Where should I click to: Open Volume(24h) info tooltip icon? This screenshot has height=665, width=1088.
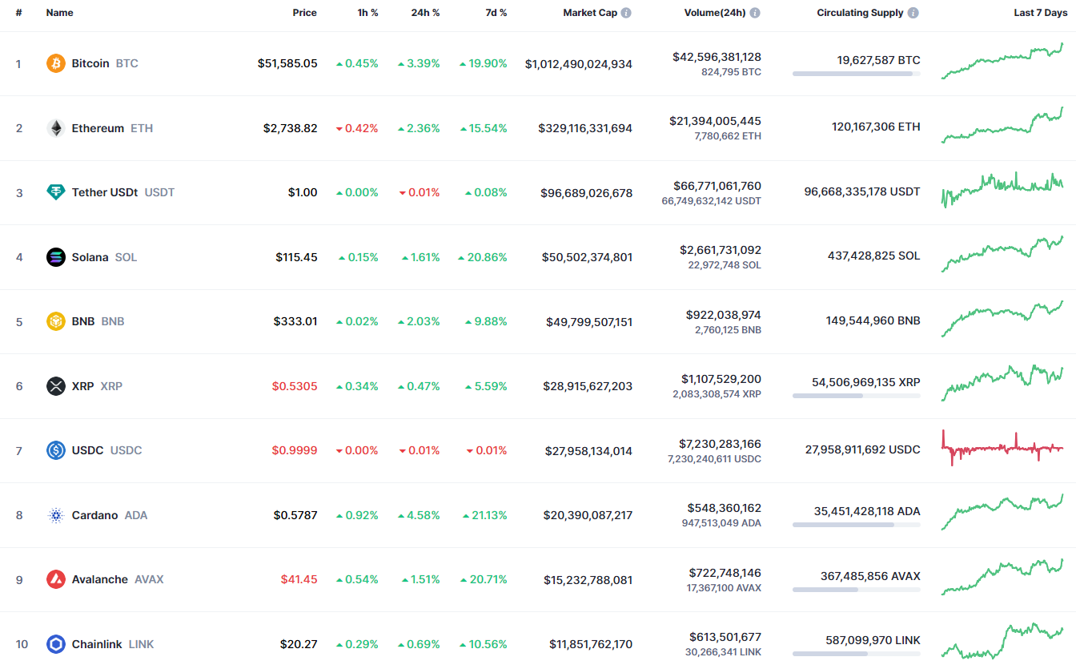tap(755, 13)
